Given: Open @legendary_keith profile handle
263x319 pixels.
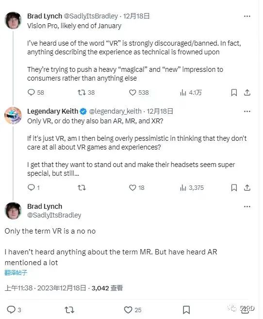Looking at the screenshot, I should click(115, 111).
